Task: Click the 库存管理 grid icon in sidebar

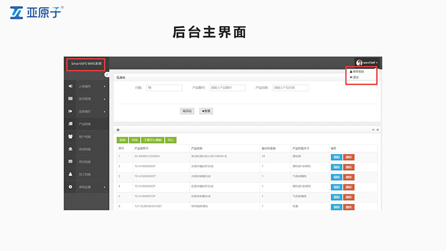Action: (70, 99)
